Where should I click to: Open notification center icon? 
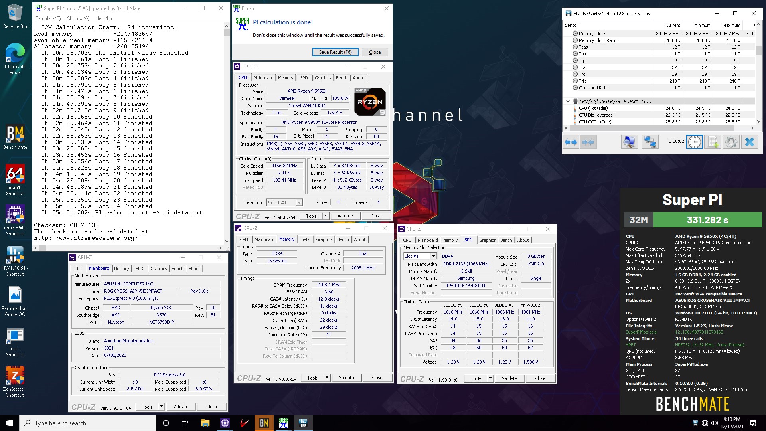tap(753, 423)
